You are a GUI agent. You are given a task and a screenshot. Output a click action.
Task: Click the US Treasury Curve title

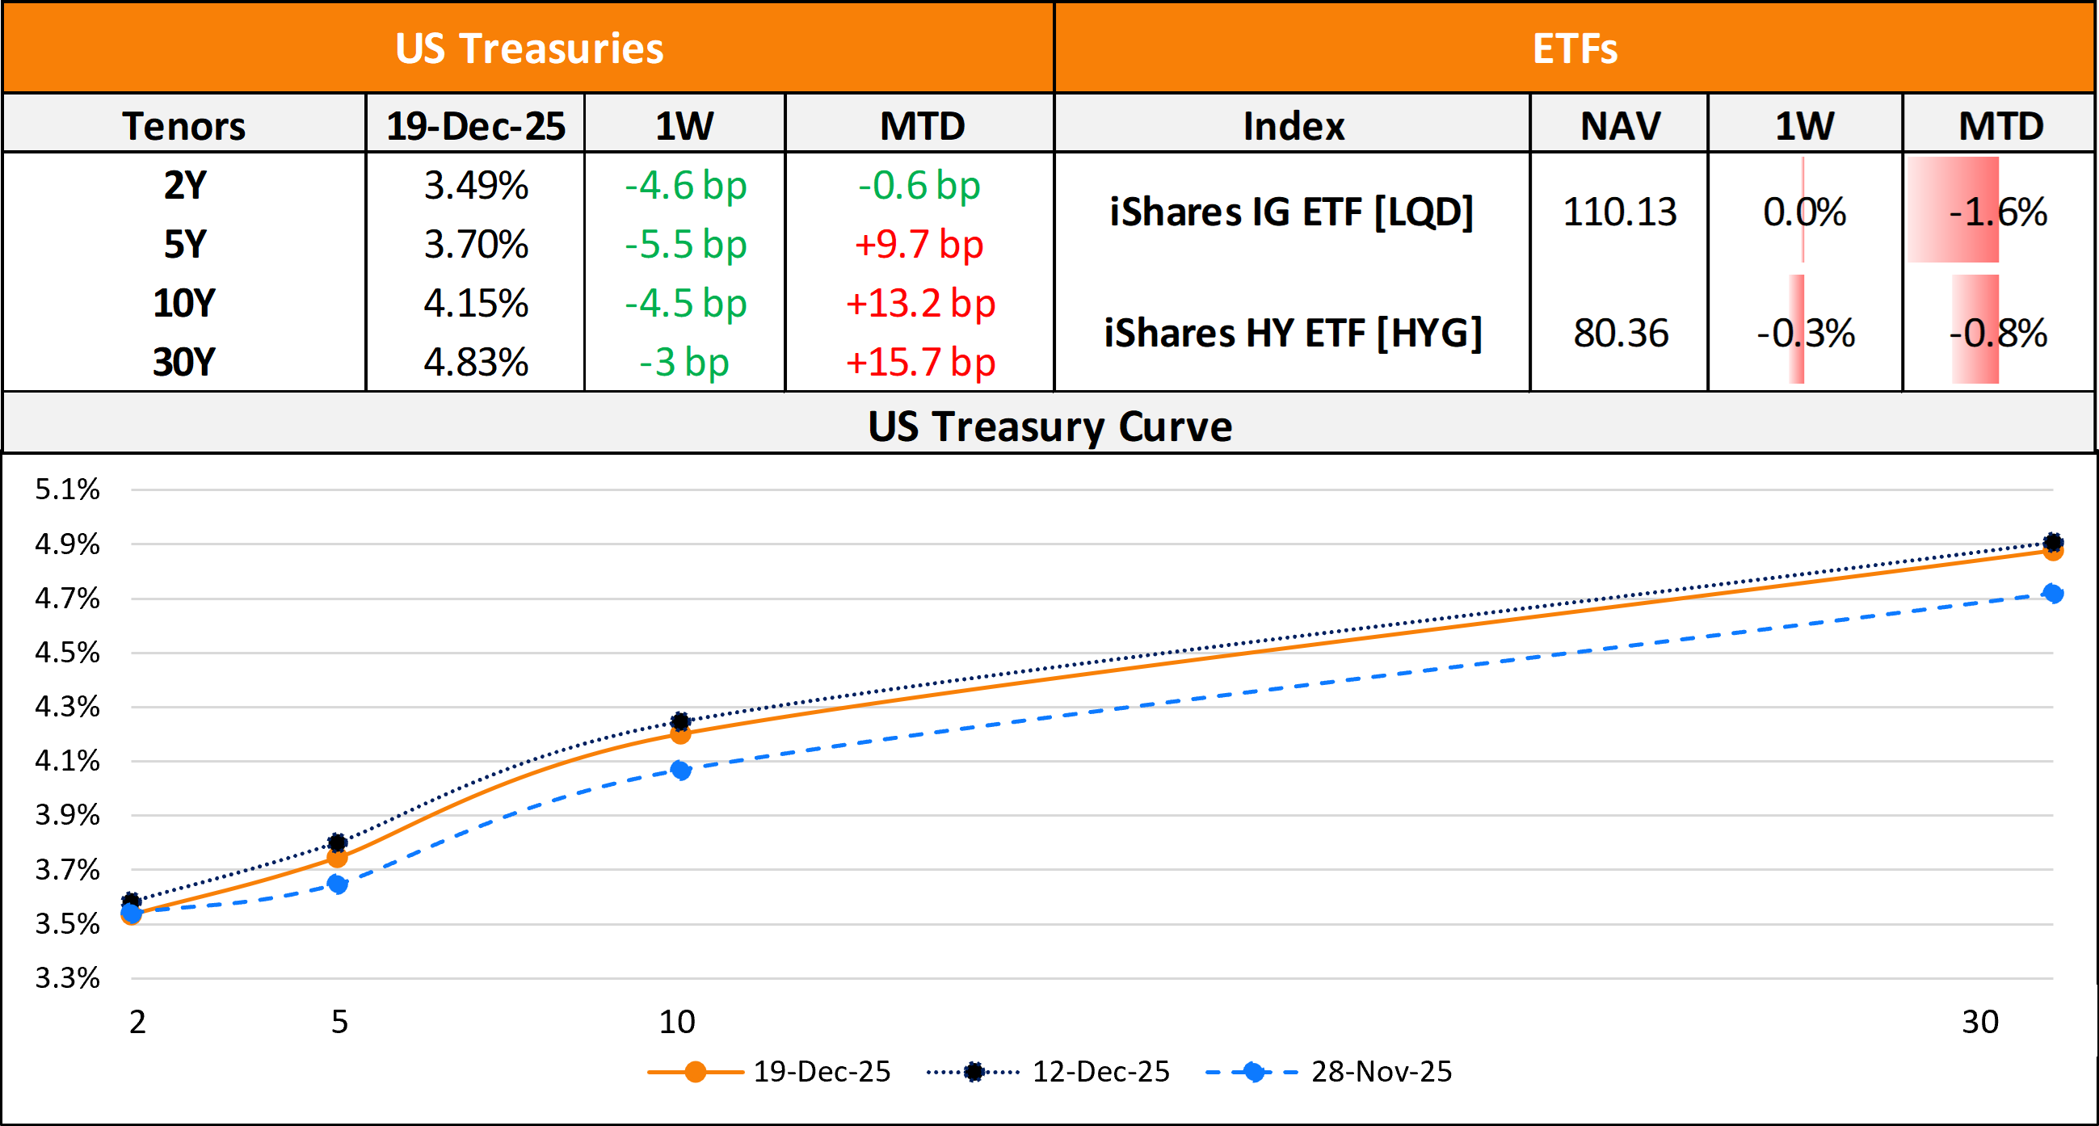(x=1049, y=426)
